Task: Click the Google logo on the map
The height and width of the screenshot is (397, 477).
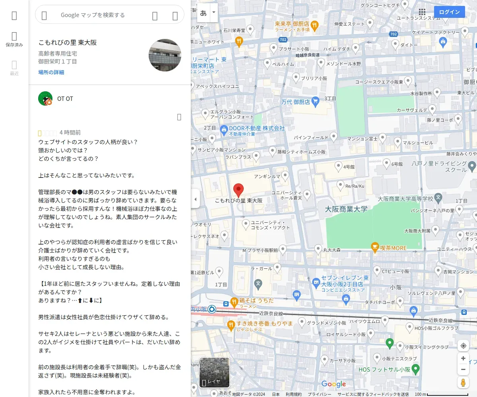Action: [334, 384]
